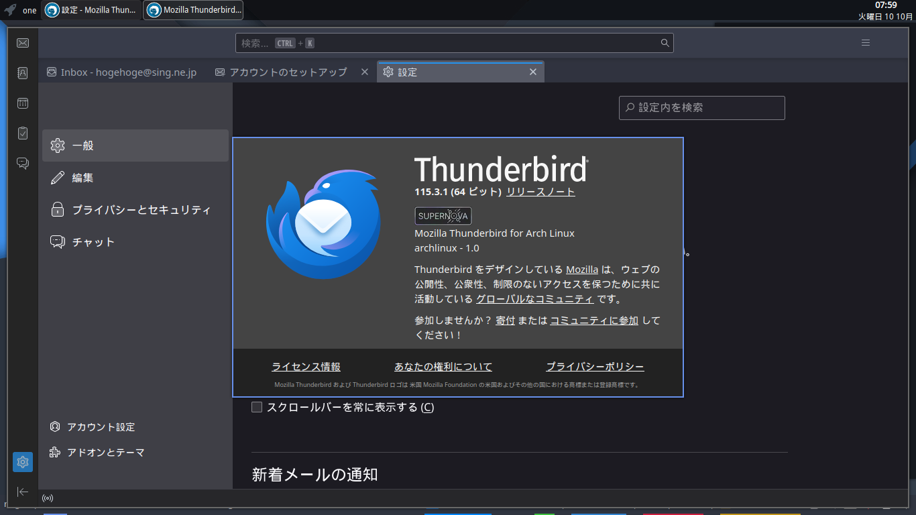916x515 pixels.
Task: Open the Address Book space icon
Action: click(x=23, y=73)
